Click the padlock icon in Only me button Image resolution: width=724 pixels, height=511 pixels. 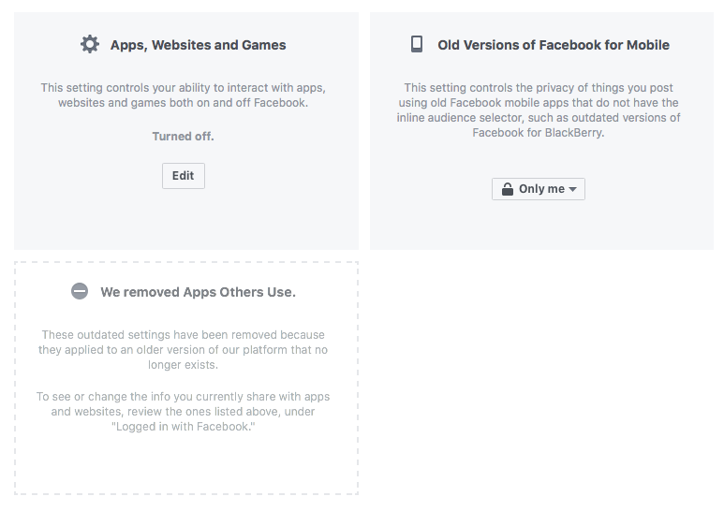click(x=508, y=189)
